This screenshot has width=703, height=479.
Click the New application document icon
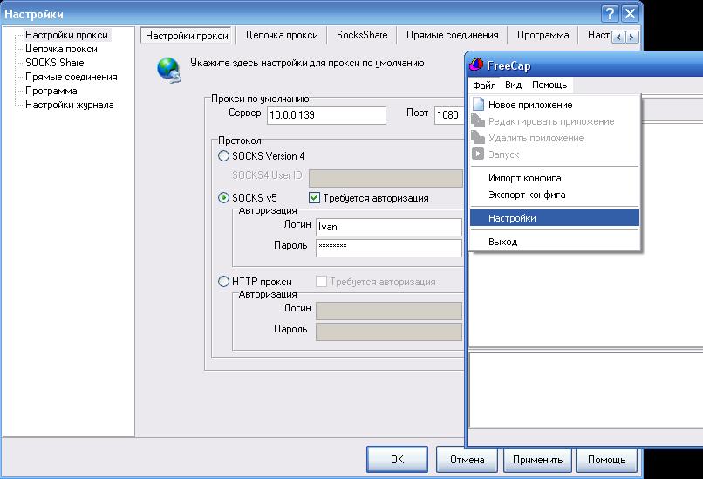pyautogui.click(x=477, y=105)
